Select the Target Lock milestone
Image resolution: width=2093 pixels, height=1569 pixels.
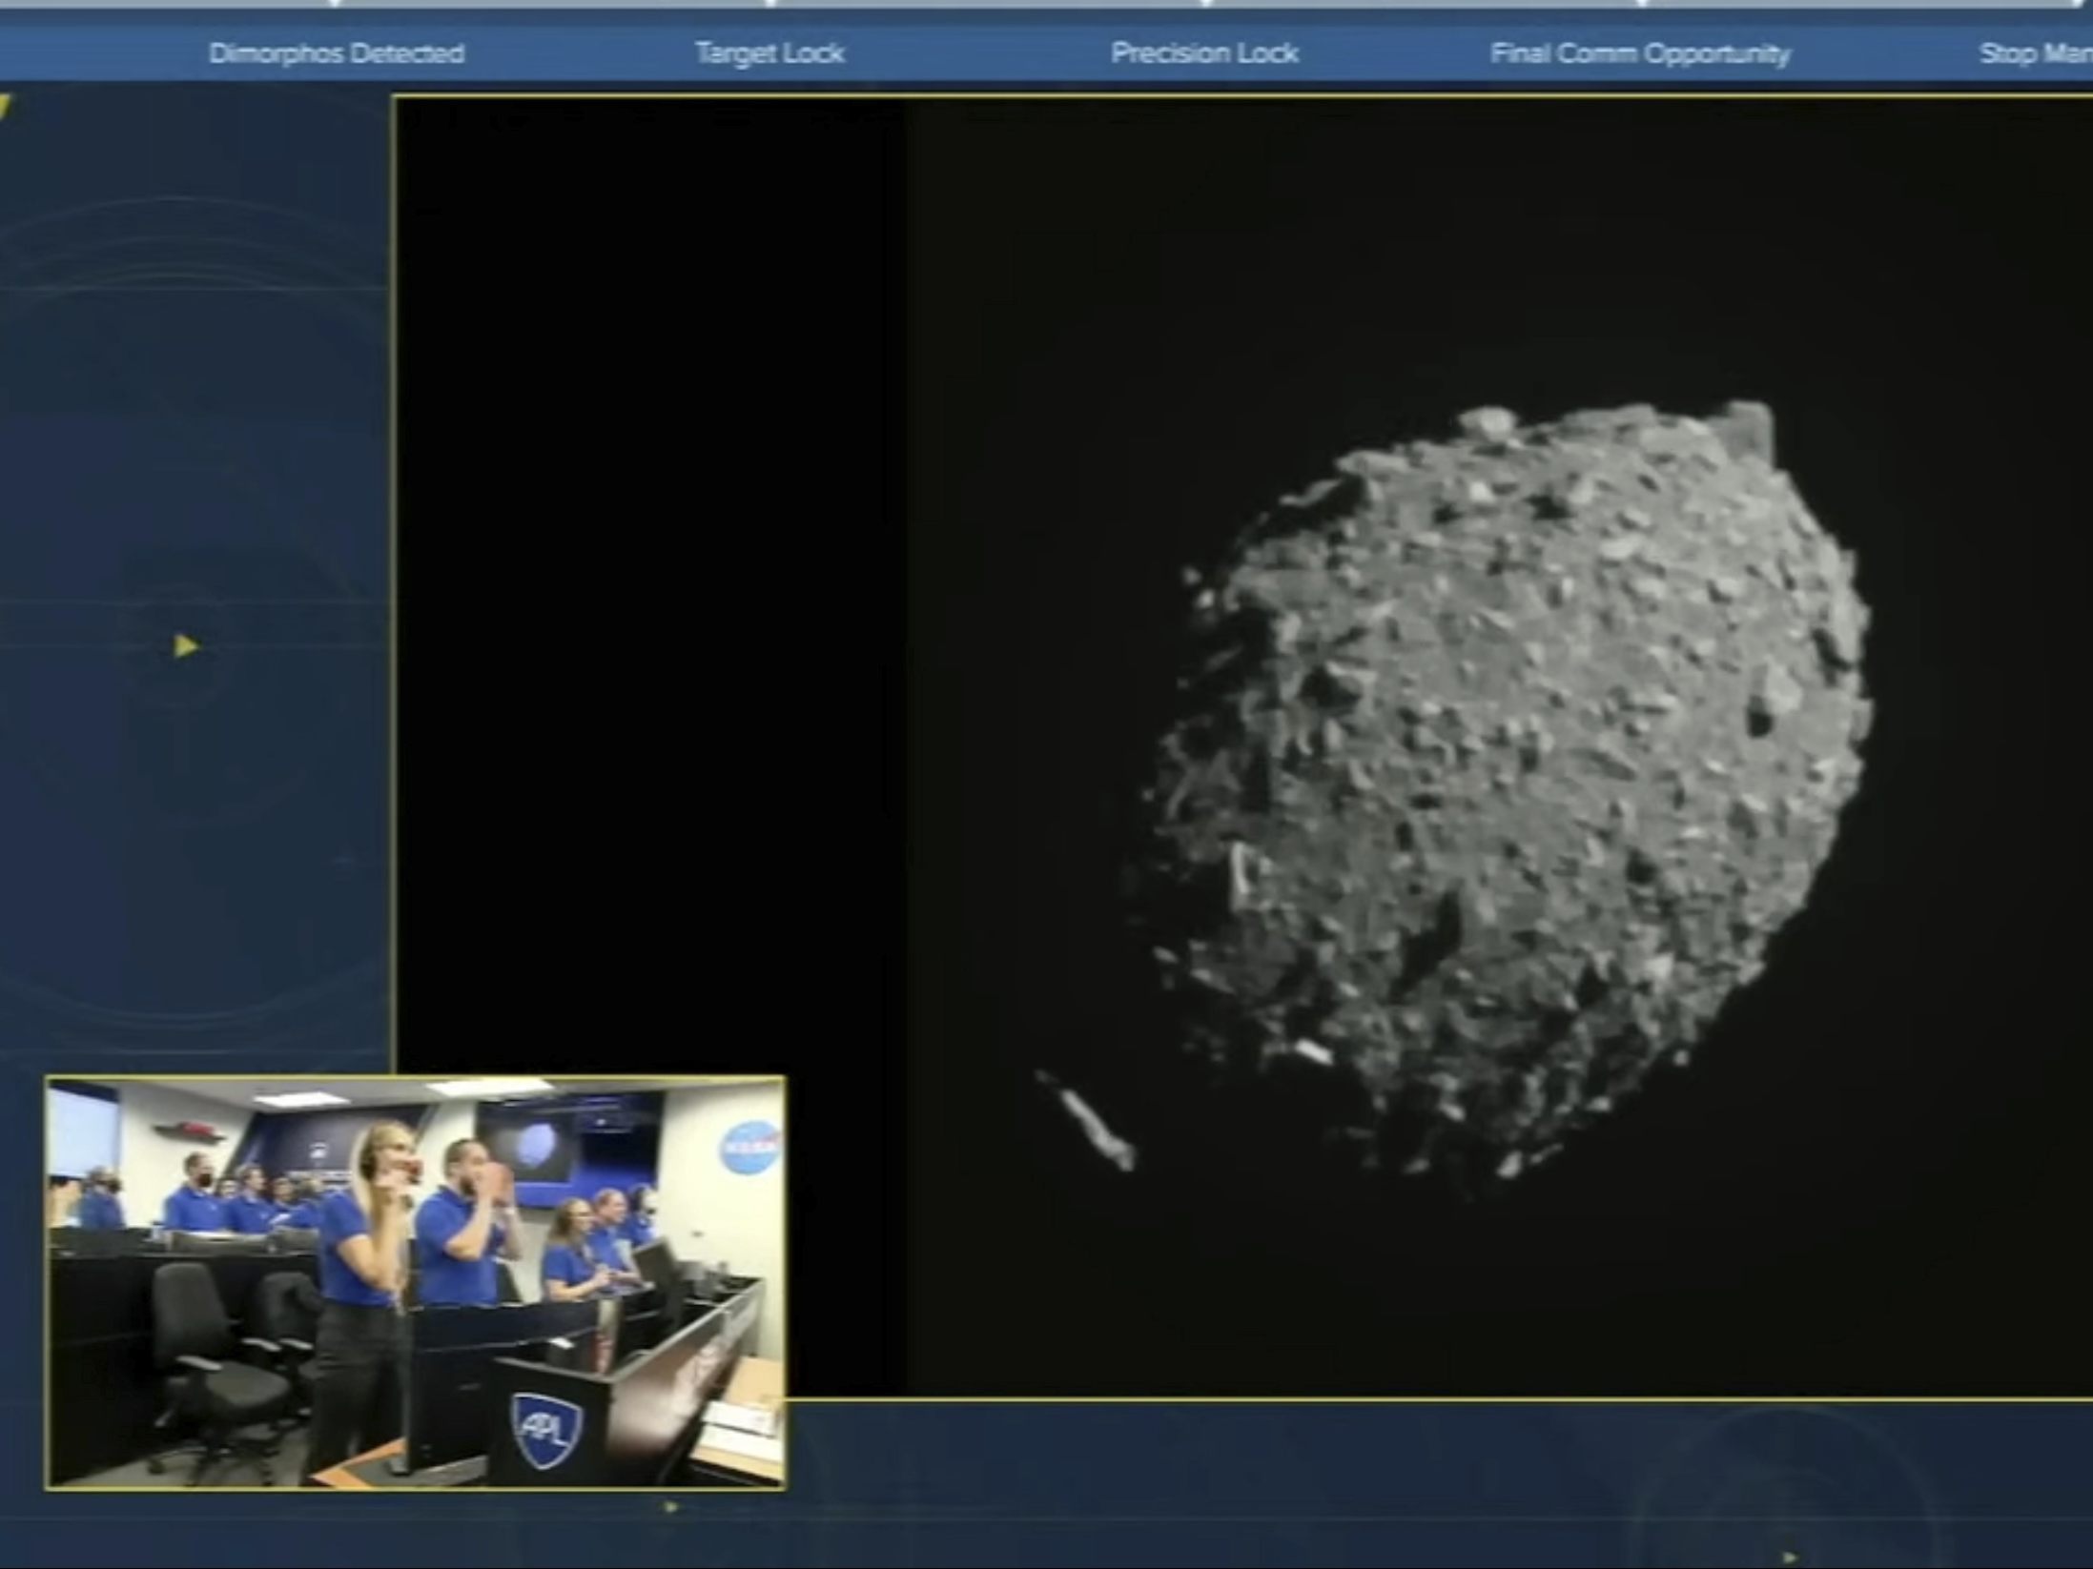tap(769, 53)
